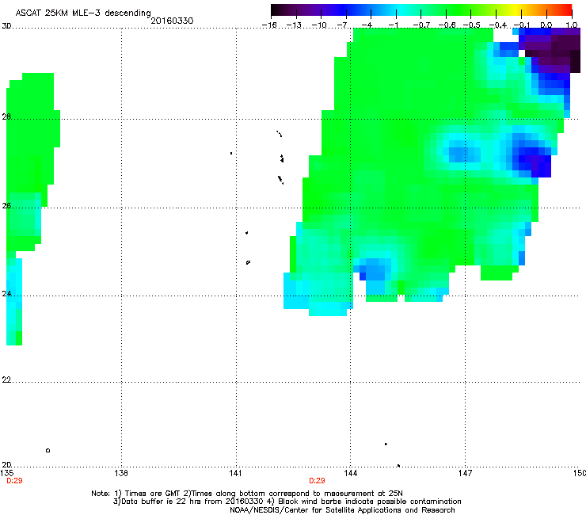Click the colorbar label -10
This screenshot has width=586, height=515.
click(x=319, y=25)
